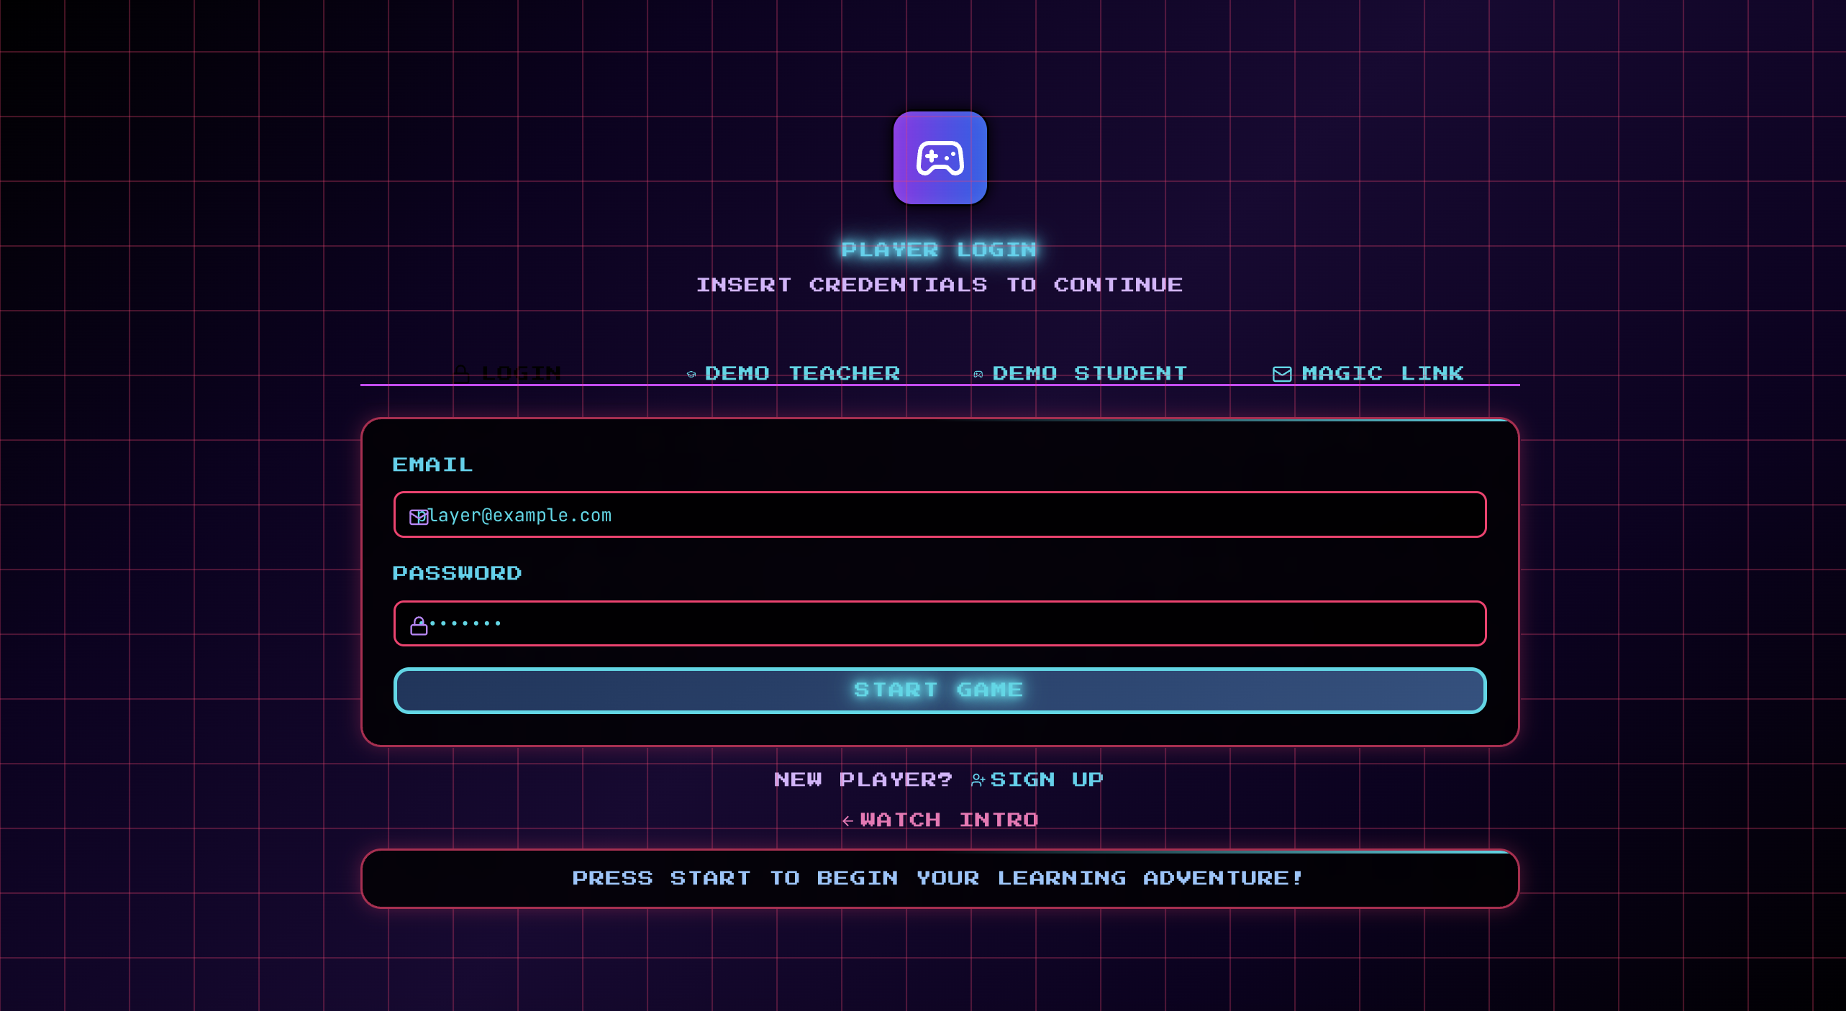Click the graduation cap icon beside Demo Teacher
Viewport: 1846px width, 1011px height.
point(691,374)
